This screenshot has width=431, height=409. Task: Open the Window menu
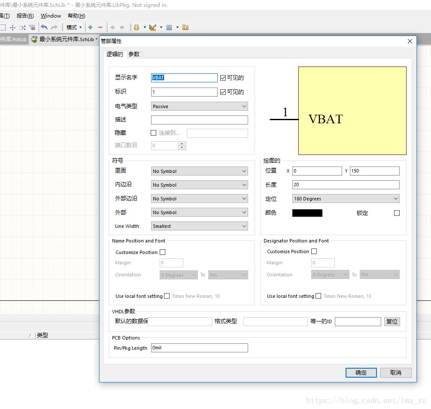click(51, 16)
